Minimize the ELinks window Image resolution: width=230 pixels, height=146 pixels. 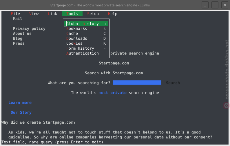tap(205, 5)
